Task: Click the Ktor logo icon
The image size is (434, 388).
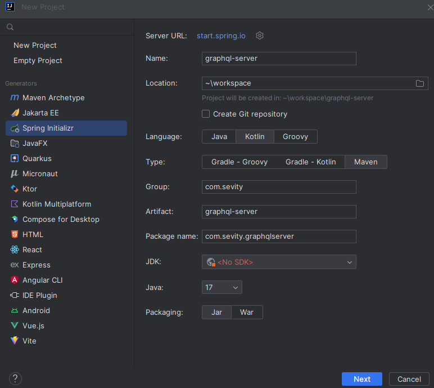Action: 15,189
